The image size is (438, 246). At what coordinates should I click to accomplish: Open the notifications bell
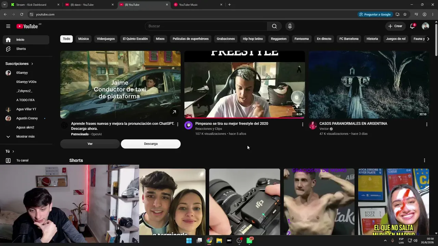413,26
